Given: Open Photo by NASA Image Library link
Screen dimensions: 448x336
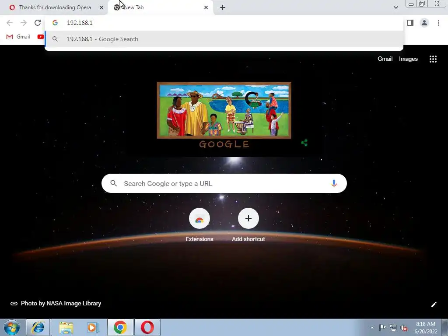Looking at the screenshot, I should pos(61,304).
